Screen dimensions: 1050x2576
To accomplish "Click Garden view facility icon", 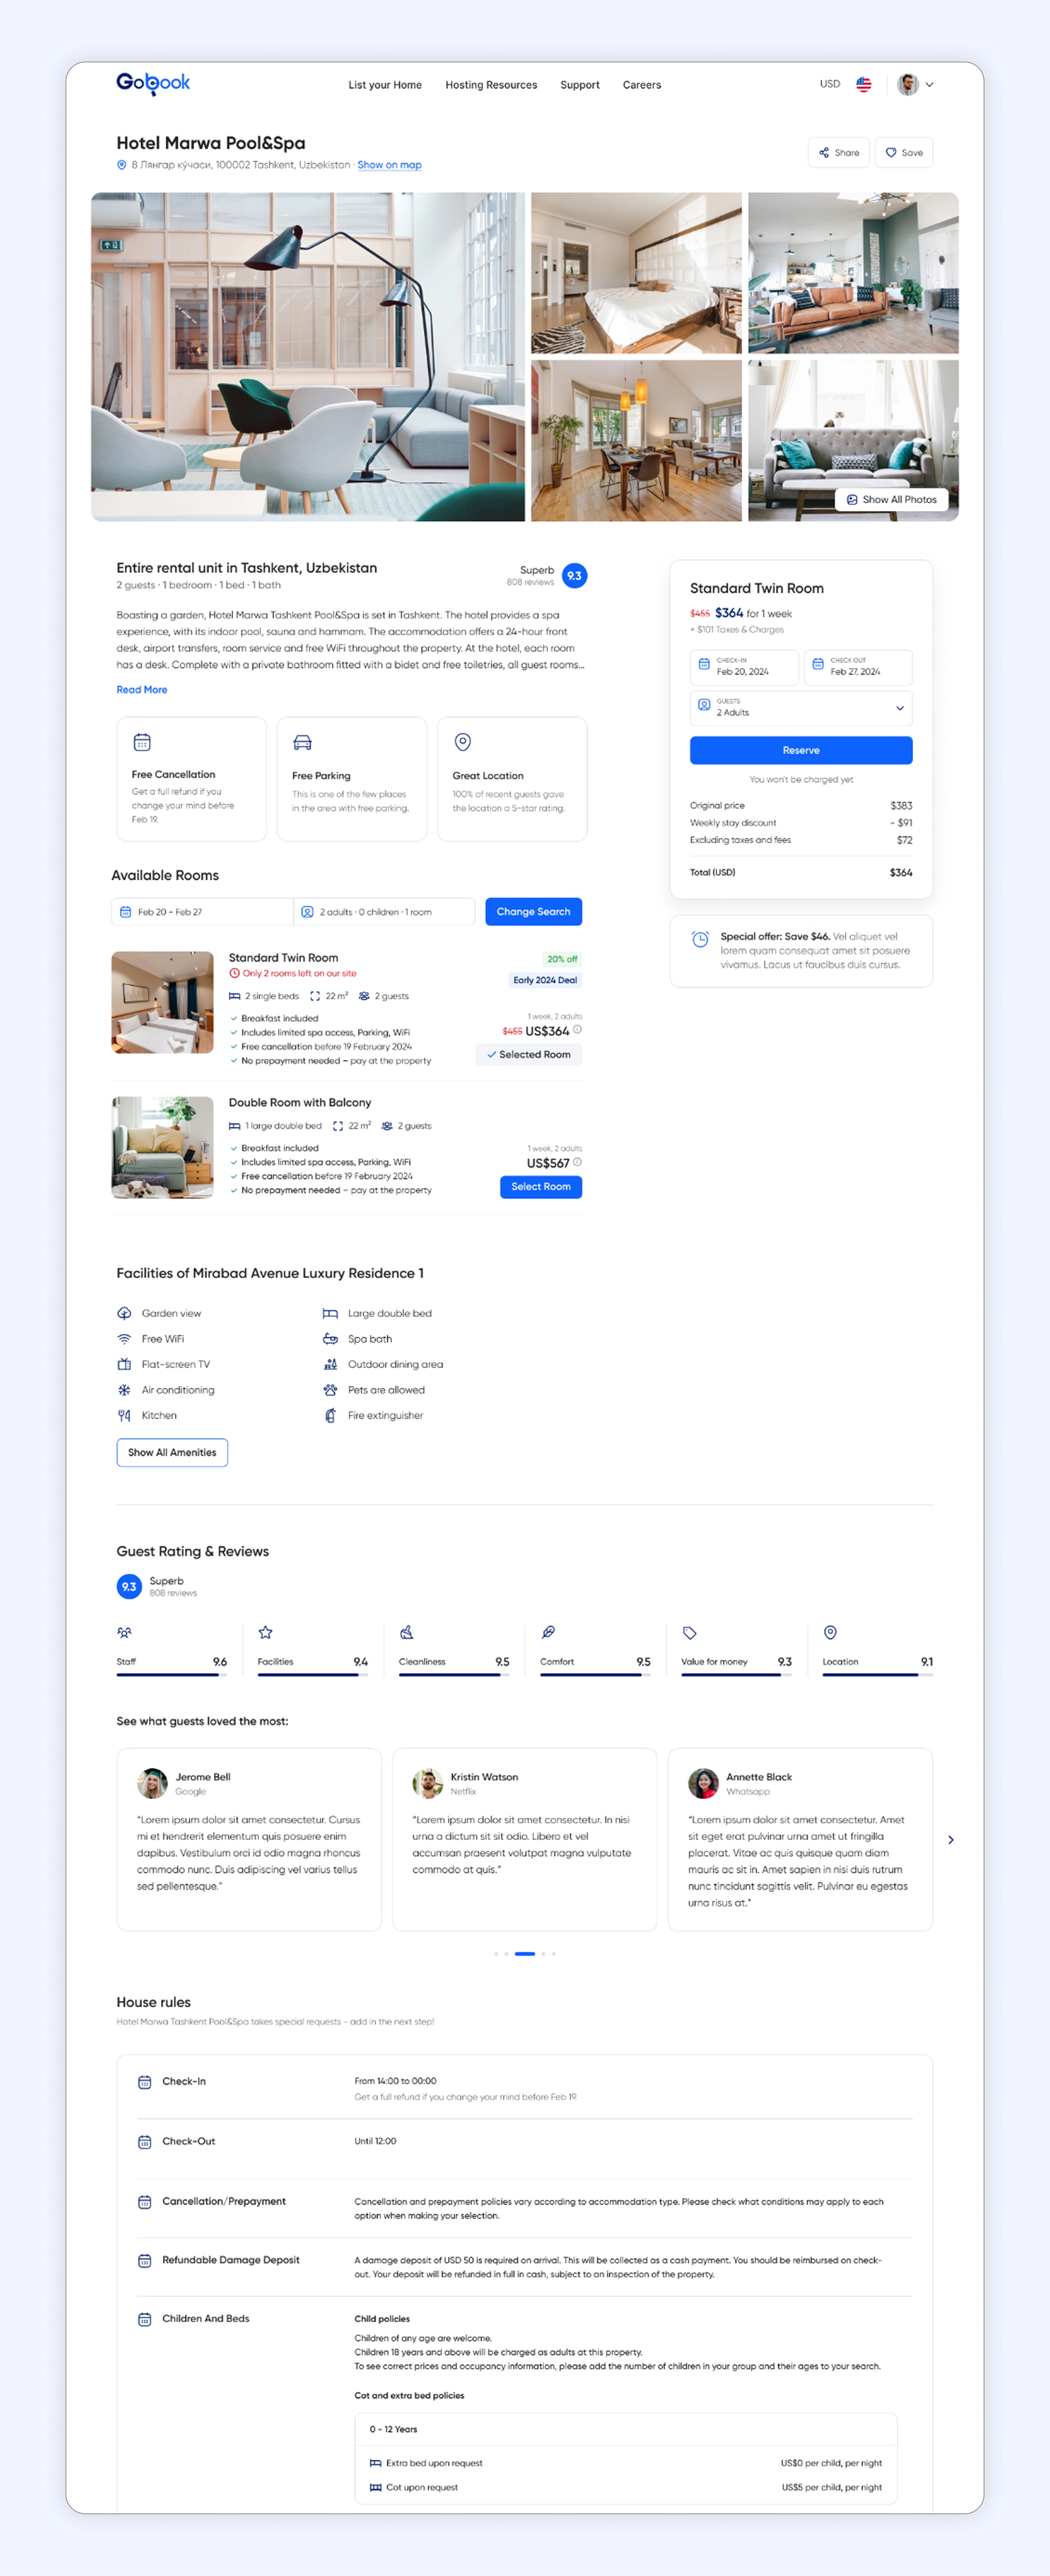I will pos(124,1313).
